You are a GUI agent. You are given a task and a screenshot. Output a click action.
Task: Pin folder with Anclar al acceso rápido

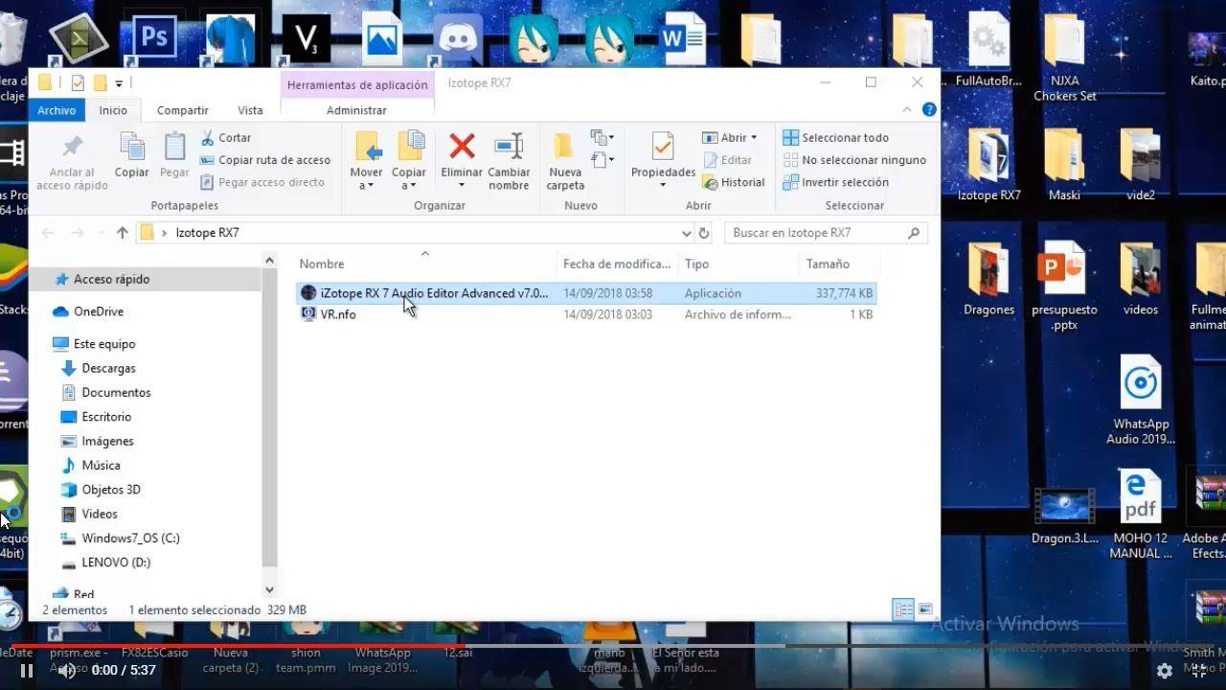[x=72, y=161]
